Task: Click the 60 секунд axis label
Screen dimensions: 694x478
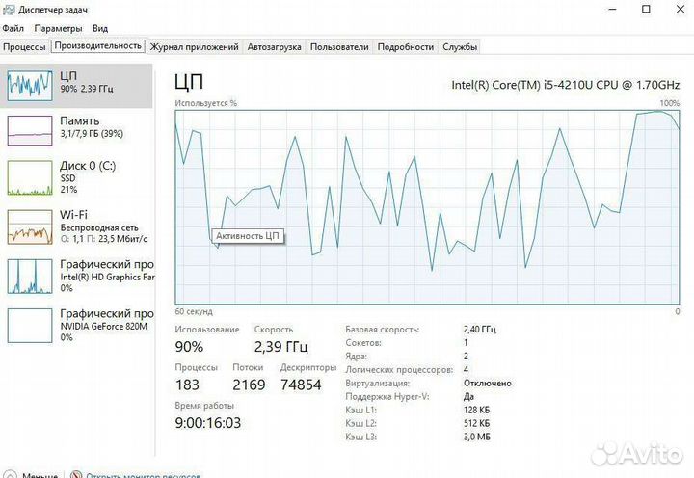Action: pos(194,311)
